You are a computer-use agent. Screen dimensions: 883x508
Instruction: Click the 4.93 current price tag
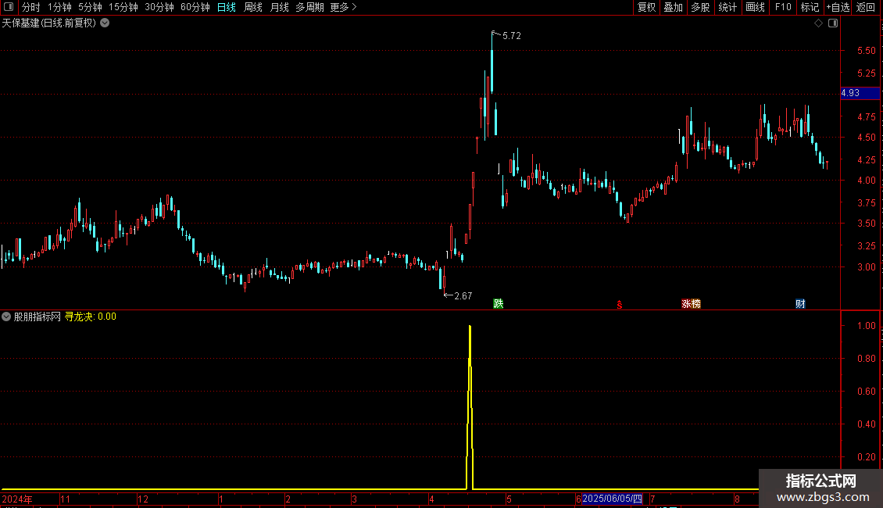(x=860, y=93)
